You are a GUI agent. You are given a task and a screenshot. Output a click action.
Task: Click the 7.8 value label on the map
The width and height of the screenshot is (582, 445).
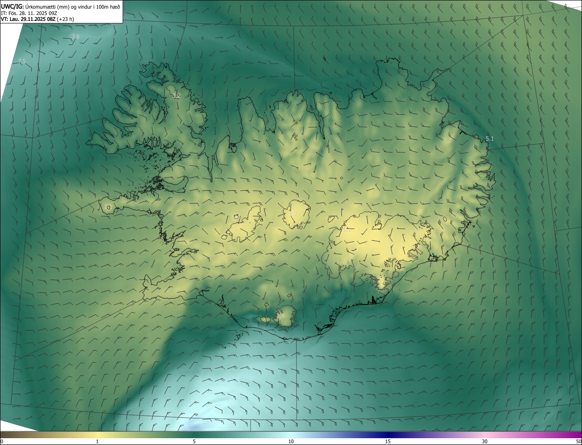tap(75, 36)
